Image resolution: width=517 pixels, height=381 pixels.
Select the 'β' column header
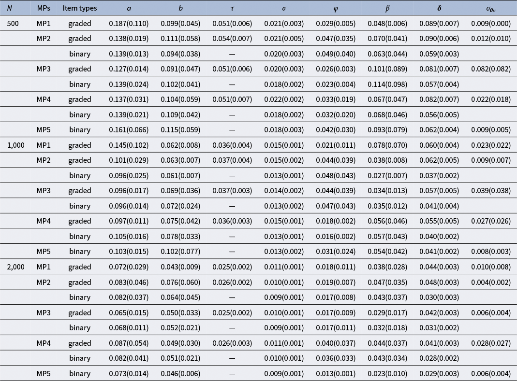[387, 8]
